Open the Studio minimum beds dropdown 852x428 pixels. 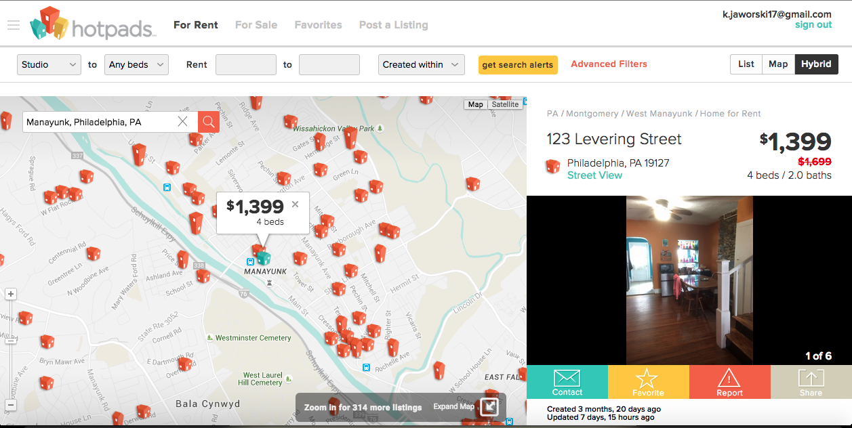(x=49, y=65)
